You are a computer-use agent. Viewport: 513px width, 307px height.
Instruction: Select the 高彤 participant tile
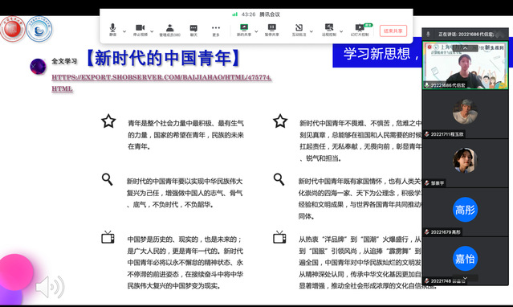[x=466, y=212]
